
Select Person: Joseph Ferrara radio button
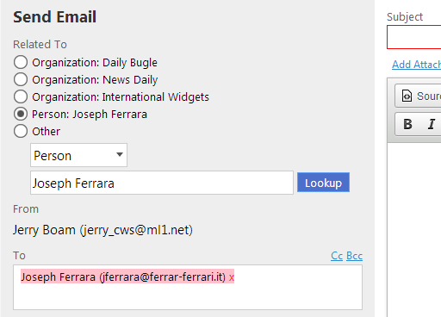point(21,114)
